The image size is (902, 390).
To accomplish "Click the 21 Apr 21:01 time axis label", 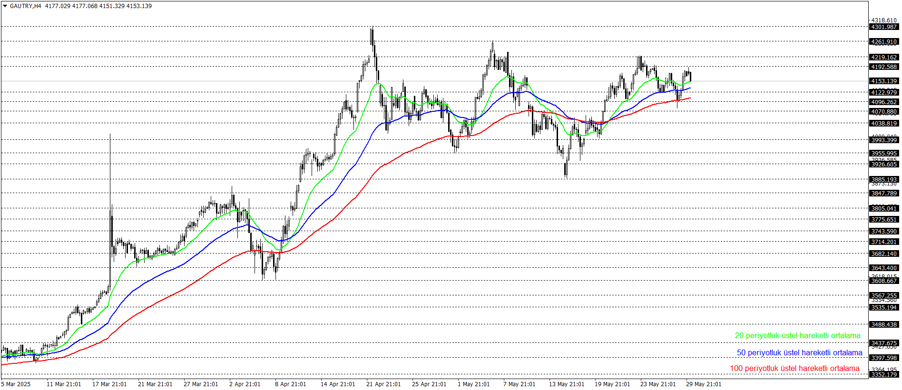I will [x=383, y=384].
